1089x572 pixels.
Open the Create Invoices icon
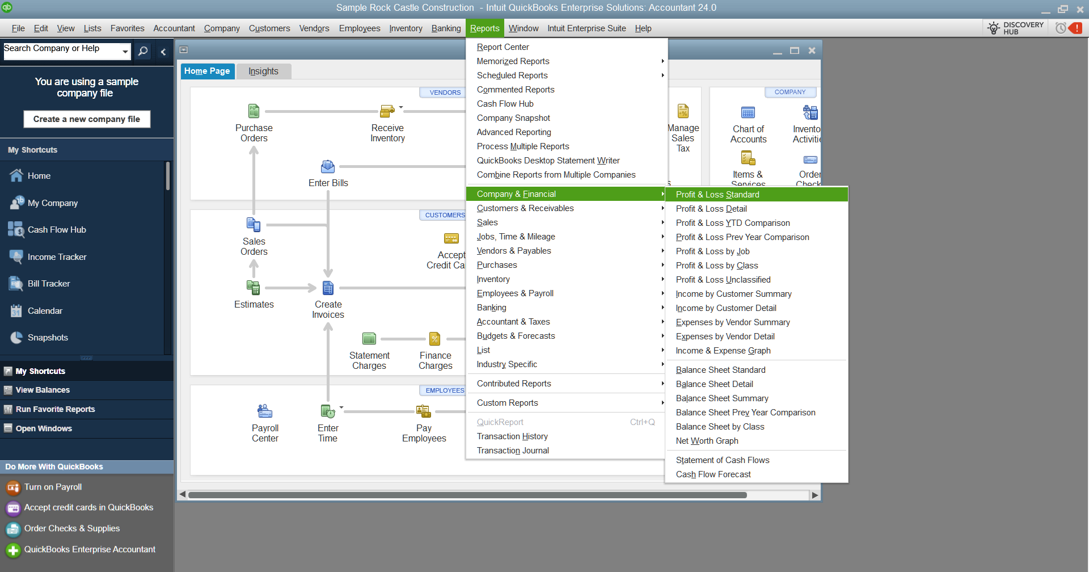coord(328,288)
